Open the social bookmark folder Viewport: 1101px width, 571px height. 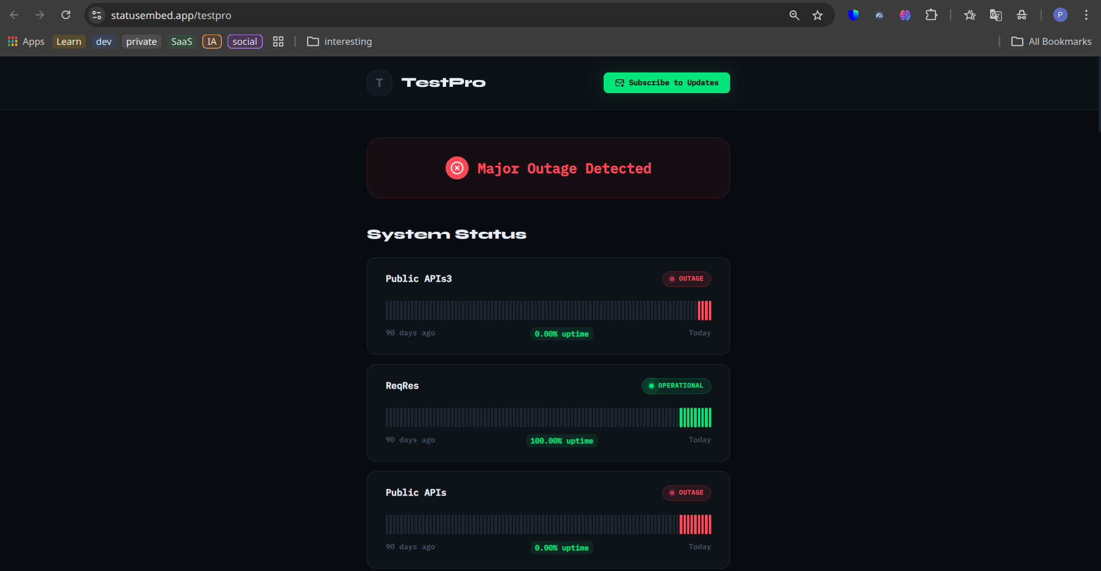(245, 41)
